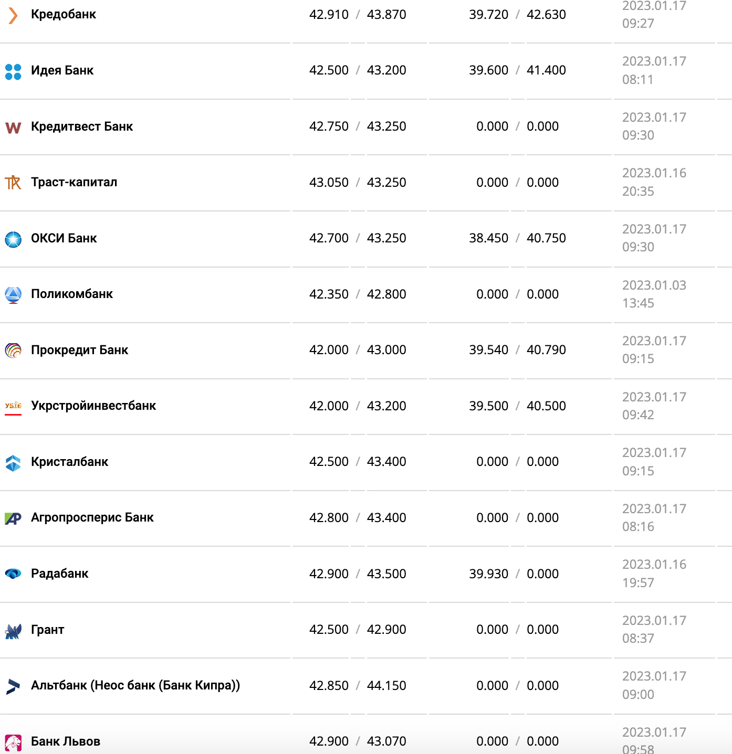
Task: Open the Кредобанк bank link
Action: (x=64, y=14)
